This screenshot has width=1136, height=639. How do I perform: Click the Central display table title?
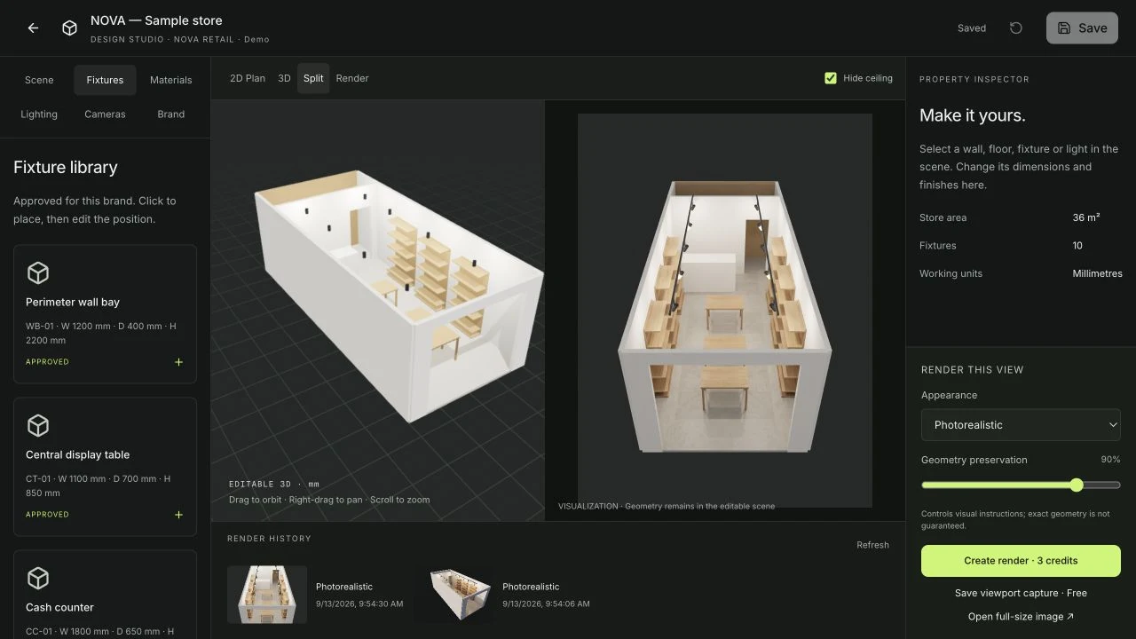(x=78, y=454)
